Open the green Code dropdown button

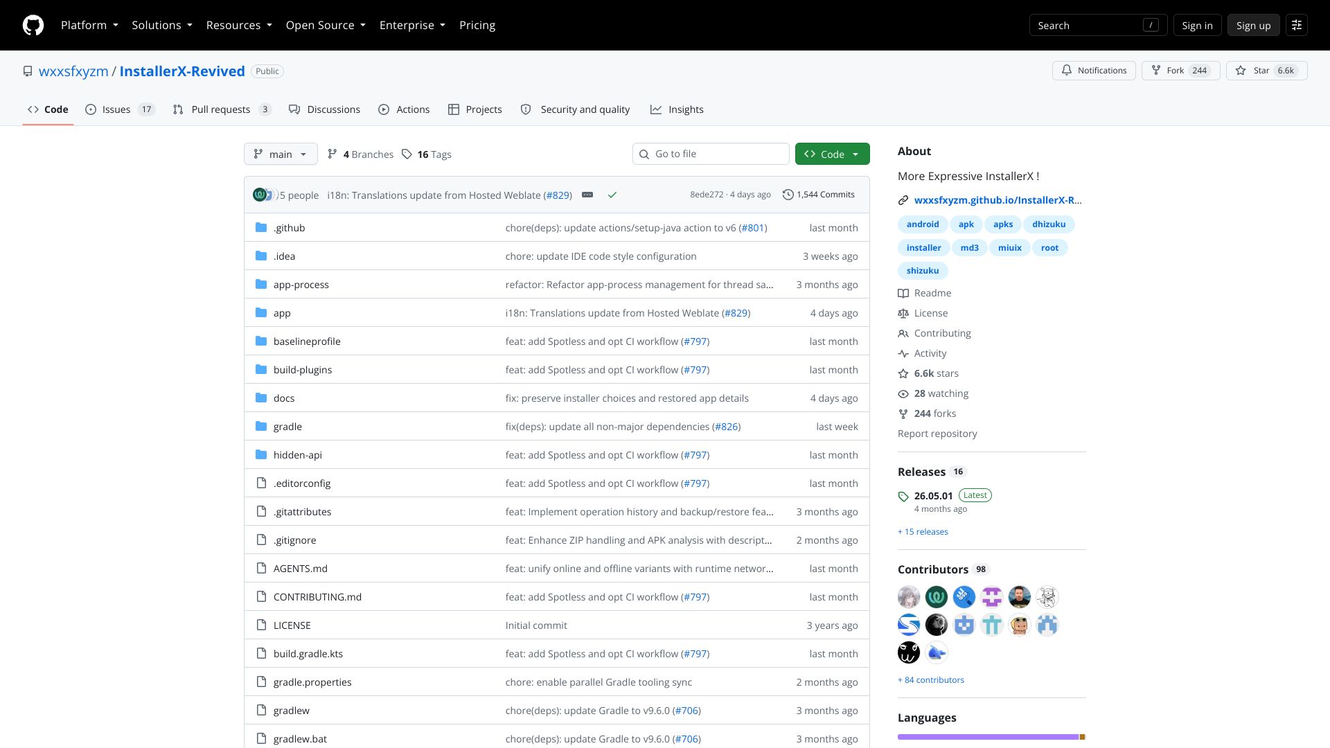pyautogui.click(x=832, y=154)
